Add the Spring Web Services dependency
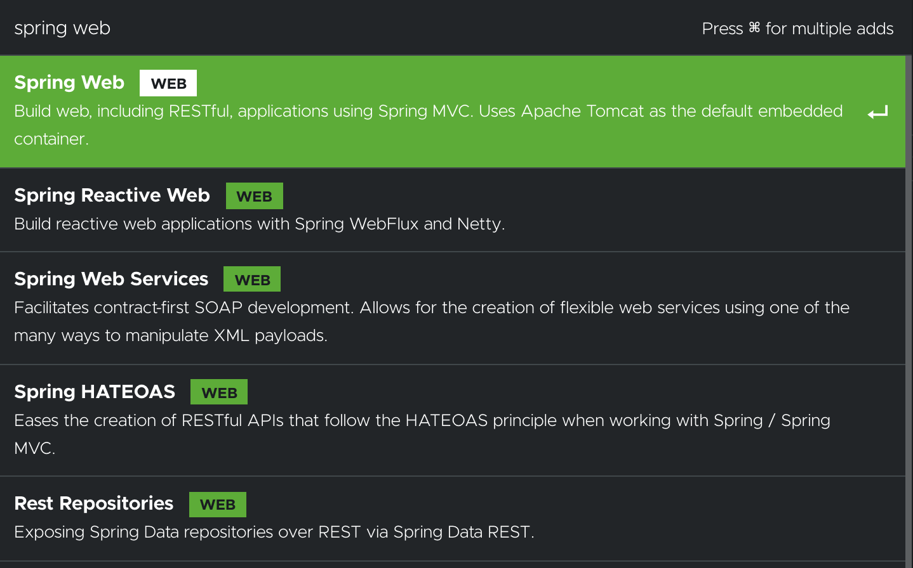This screenshot has height=568, width=913. [111, 279]
